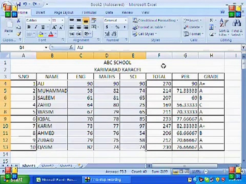The height and width of the screenshot is (184, 246).
Task: Click the Clear eraser icon in Editing
Action: [211, 34]
